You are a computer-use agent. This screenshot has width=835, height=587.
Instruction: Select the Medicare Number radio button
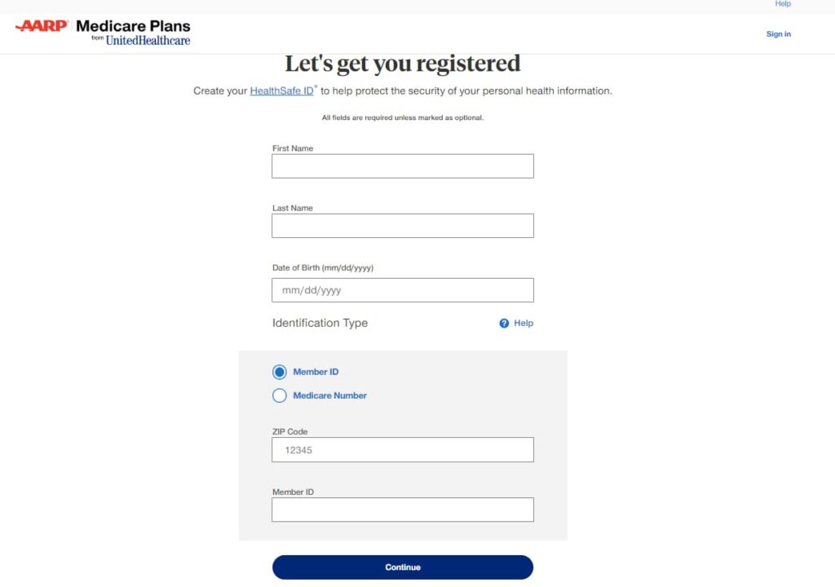click(279, 395)
